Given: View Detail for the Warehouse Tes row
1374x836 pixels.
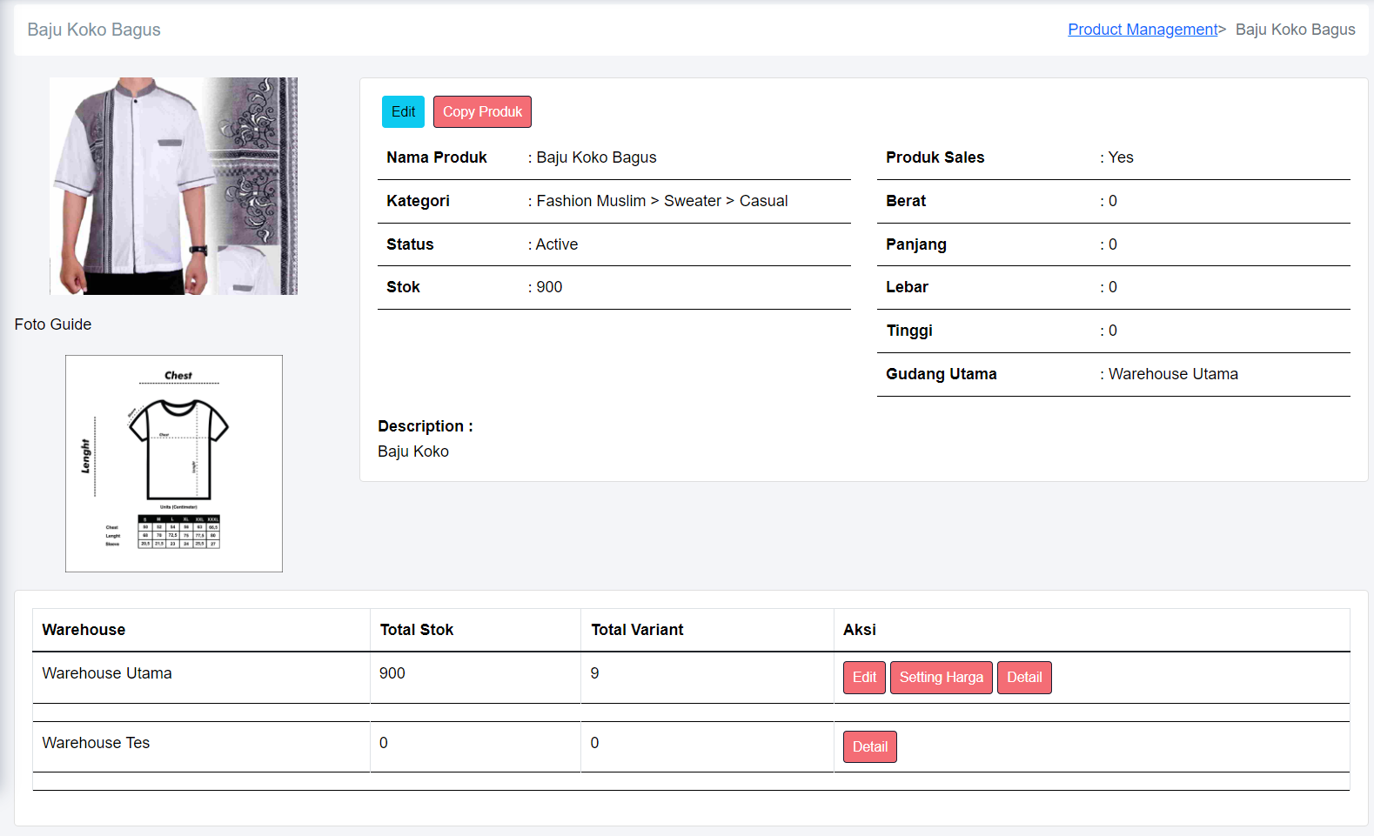Looking at the screenshot, I should (x=869, y=747).
